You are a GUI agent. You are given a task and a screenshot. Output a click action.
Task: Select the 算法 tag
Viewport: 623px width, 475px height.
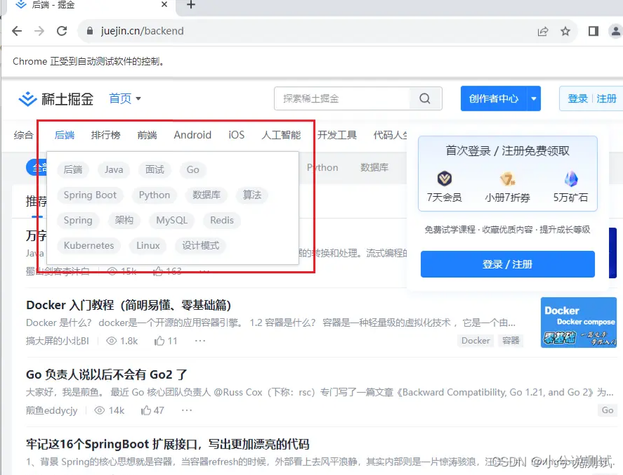[x=252, y=195]
